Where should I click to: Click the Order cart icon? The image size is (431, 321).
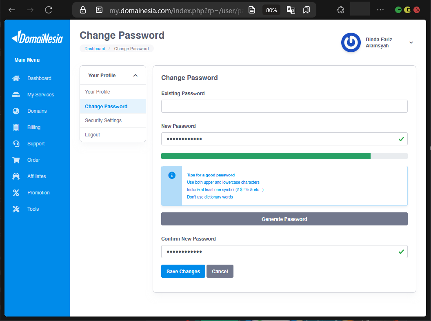16,160
